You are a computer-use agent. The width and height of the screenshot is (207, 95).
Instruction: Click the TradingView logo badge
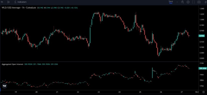pyautogui.click(x=5, y=86)
